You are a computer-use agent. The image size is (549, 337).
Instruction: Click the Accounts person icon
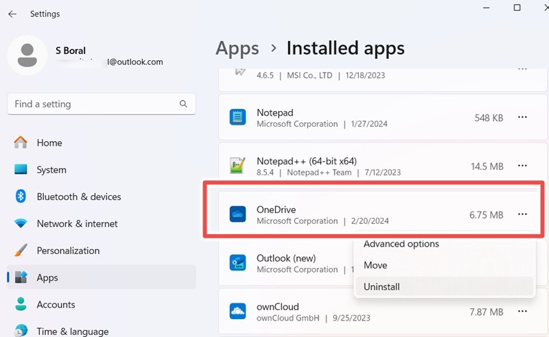point(21,304)
